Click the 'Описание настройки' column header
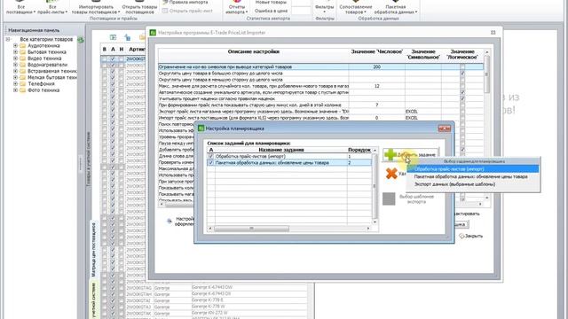The height and width of the screenshot is (319, 568). 253,51
